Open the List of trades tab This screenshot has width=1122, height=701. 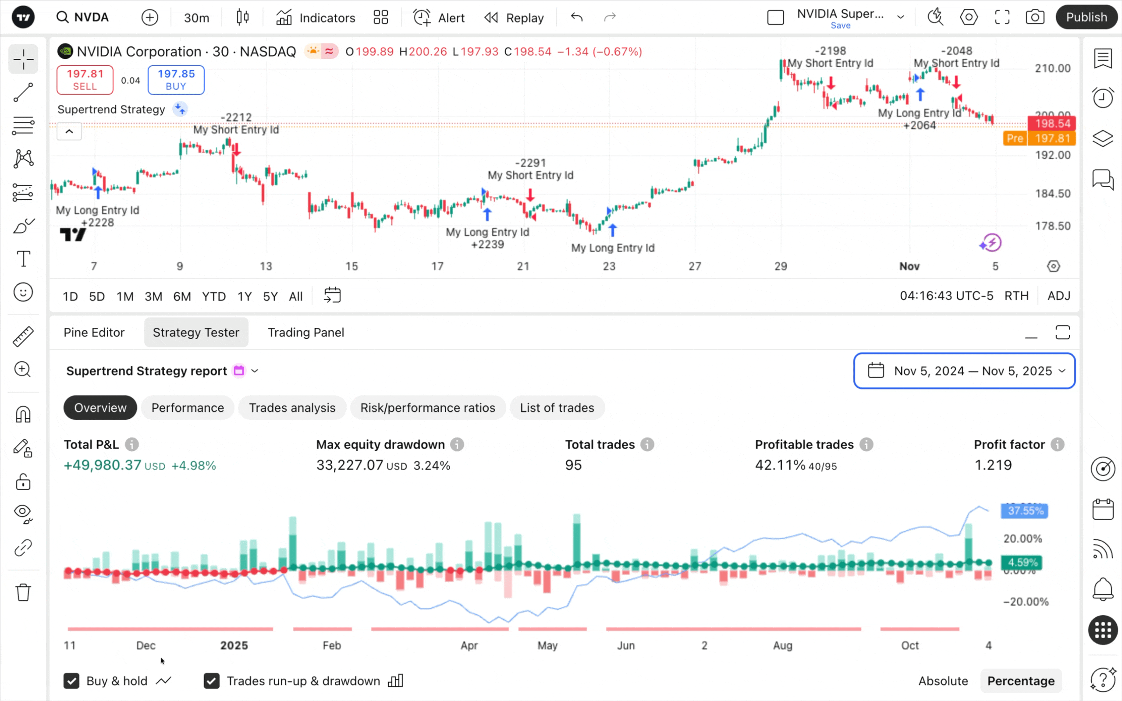pyautogui.click(x=556, y=407)
